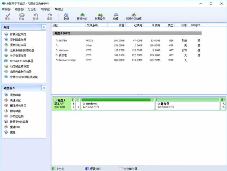Launch 扩展分区向导 from the wizard panel
227x171 pixels.
(15, 34)
